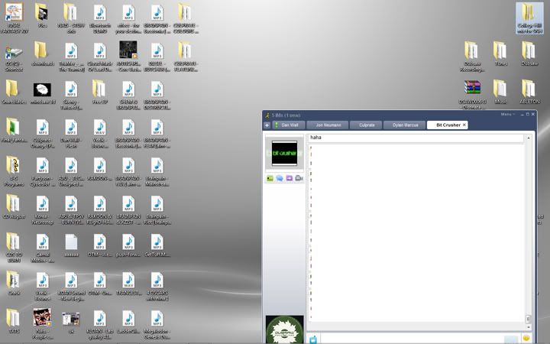Open the Menu dropdown in the chat window
The width and height of the screenshot is (550, 344).
tap(507, 115)
